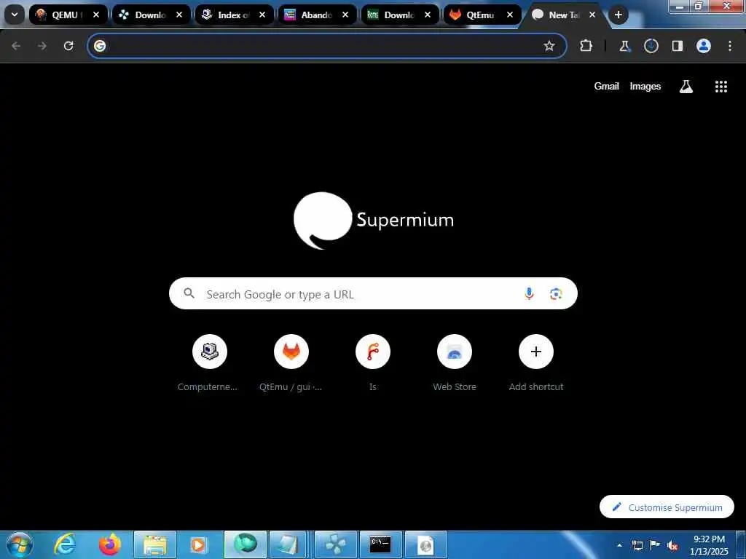Open Windows Explorer from taskbar
This screenshot has height=559, width=746.
tap(155, 544)
